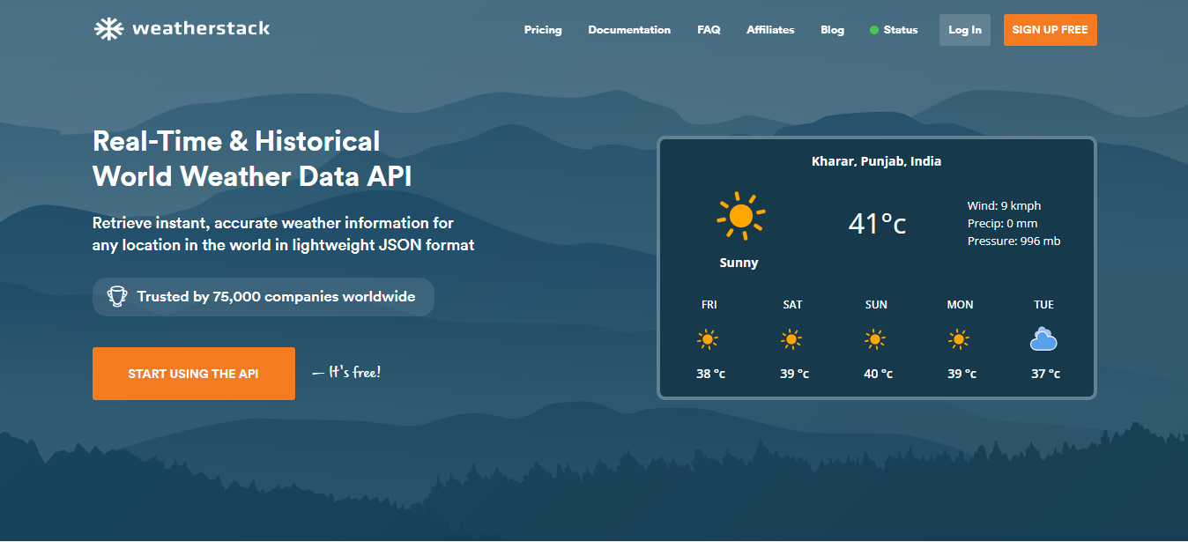Click the Wind: 9 kmph reading
Viewport: 1188px width, 542px height.
coord(1004,205)
